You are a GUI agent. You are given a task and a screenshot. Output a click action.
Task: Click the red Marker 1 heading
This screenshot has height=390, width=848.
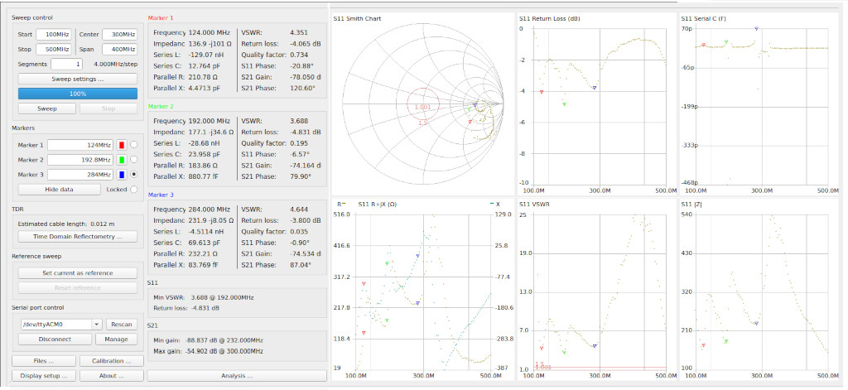(x=161, y=18)
